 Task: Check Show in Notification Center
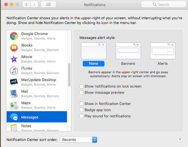(81, 103)
